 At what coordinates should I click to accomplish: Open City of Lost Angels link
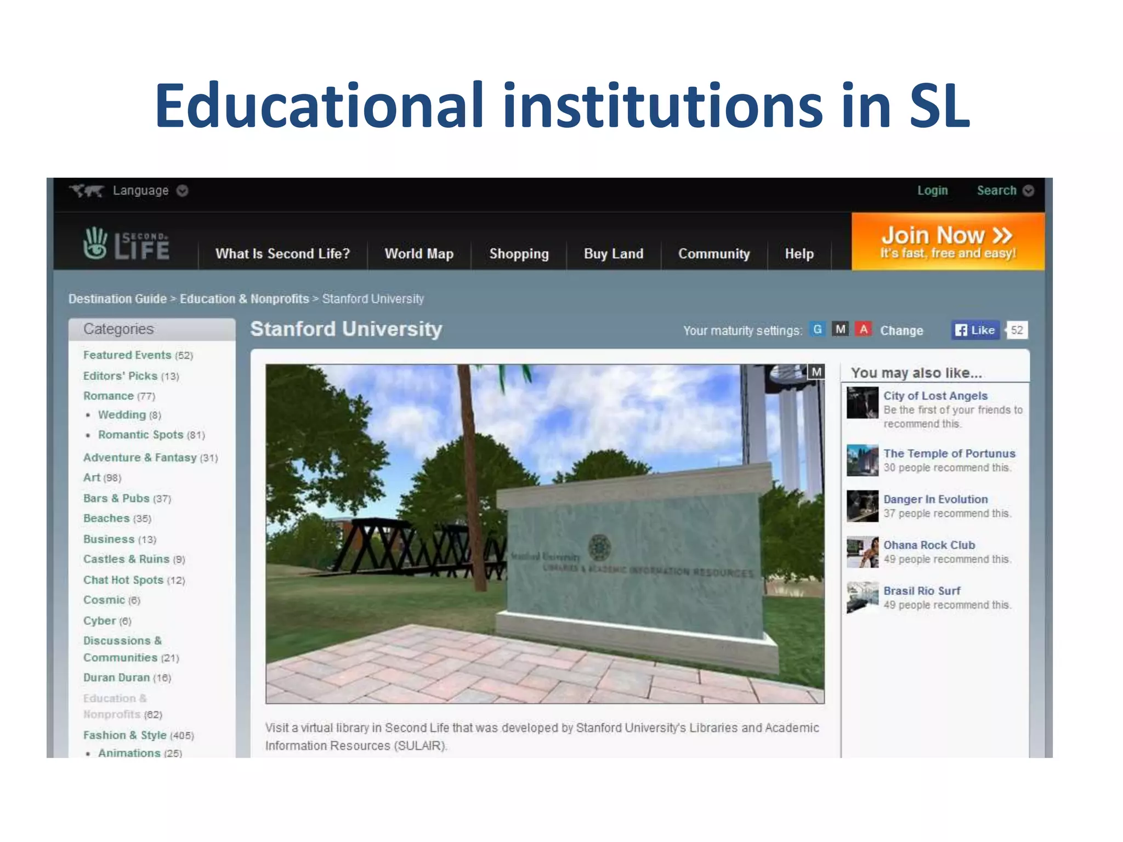point(935,396)
